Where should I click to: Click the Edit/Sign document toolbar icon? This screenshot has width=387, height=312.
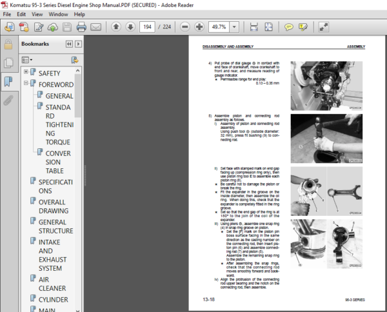(39, 27)
